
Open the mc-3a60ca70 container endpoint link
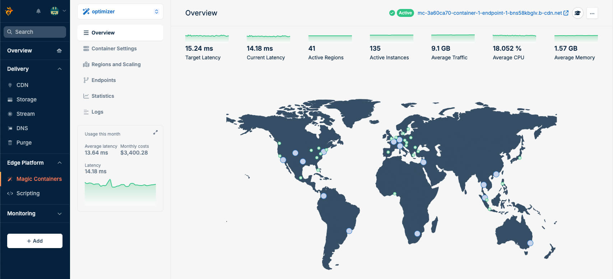489,13
